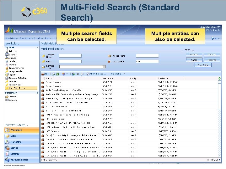Screen dimensions: 226x169
Task: Click the purple reports toolbar icon
Action: click(63, 74)
